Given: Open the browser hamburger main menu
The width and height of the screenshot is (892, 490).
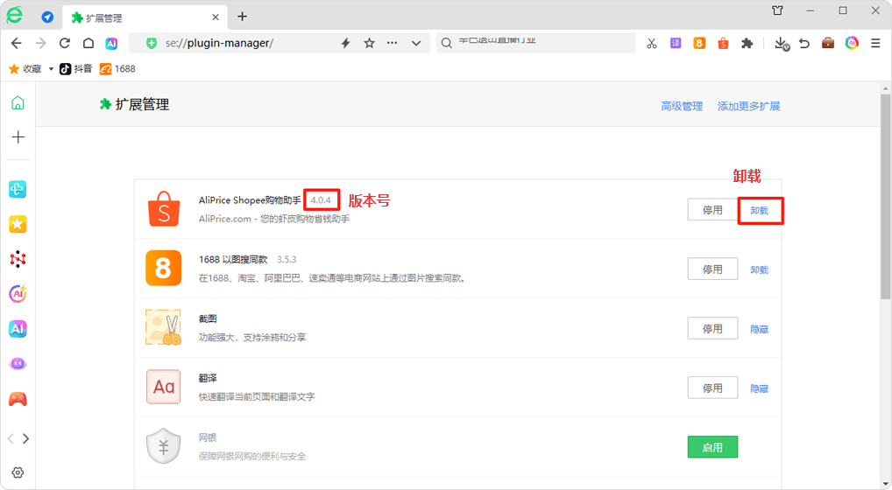Looking at the screenshot, I should point(875,43).
